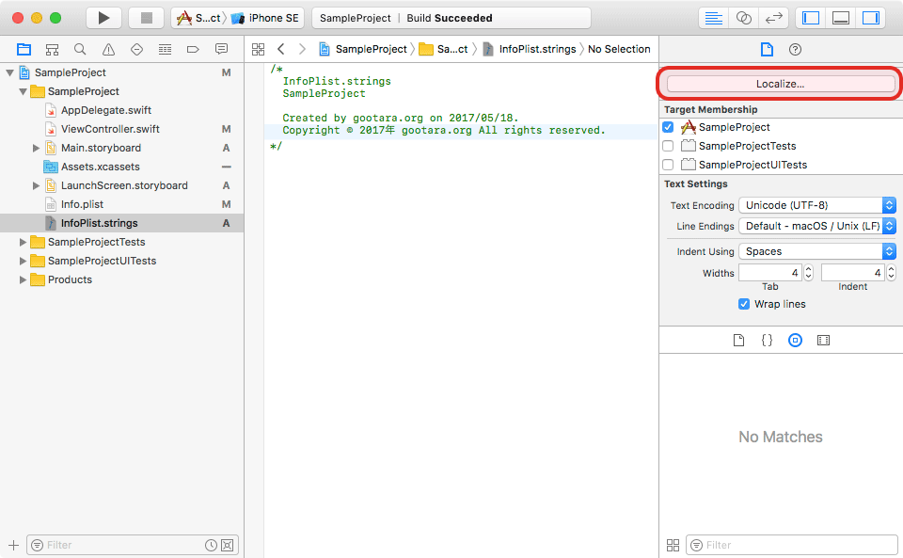Show the standard editor
The height and width of the screenshot is (558, 903).
click(714, 18)
